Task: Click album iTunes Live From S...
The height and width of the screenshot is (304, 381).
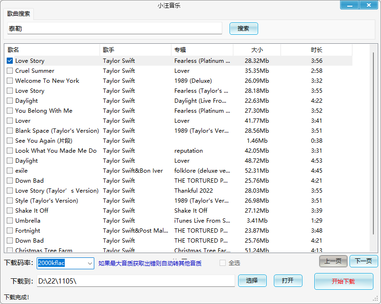Action: tap(202, 220)
